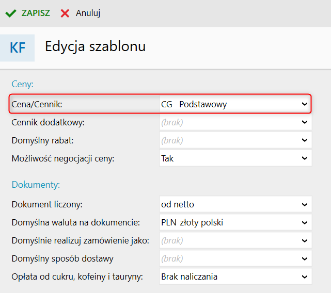Expand the Domyślny rabat chevron
This screenshot has width=331, height=293.
click(x=304, y=140)
